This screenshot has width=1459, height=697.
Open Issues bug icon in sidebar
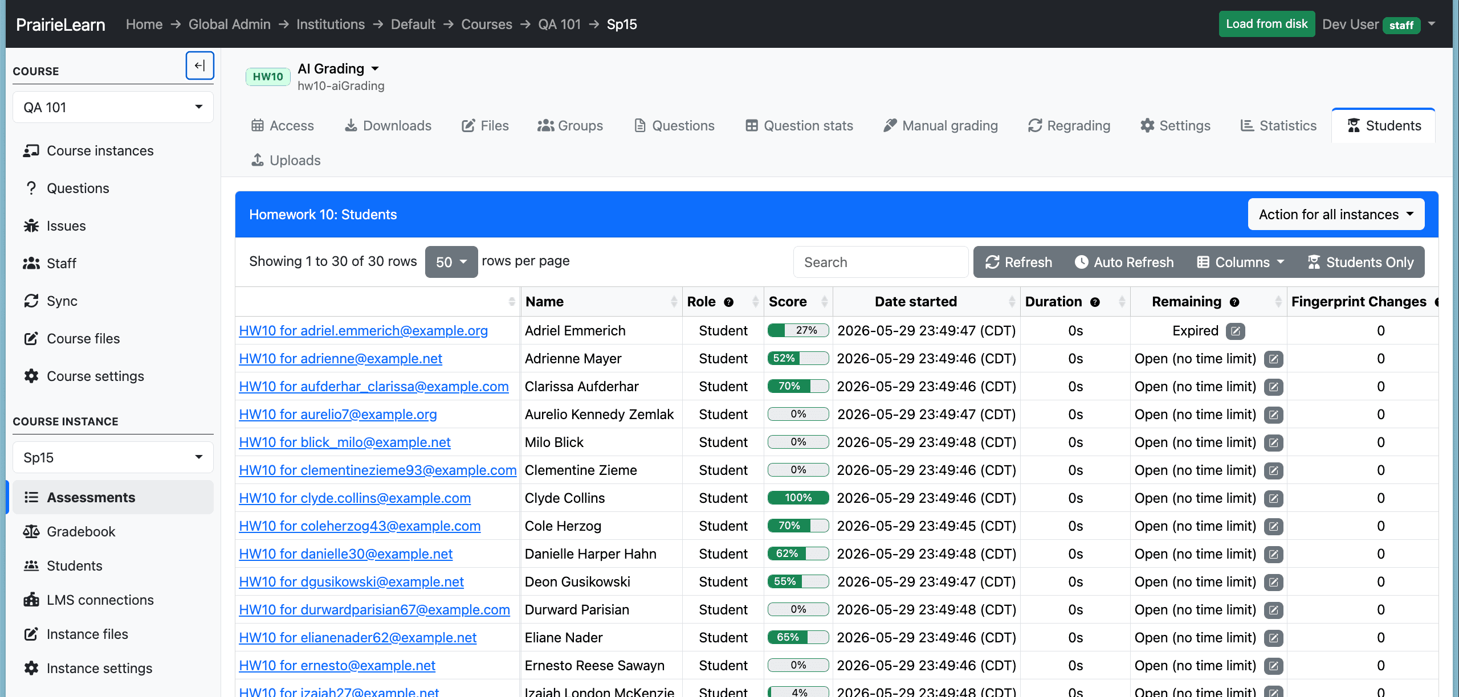point(31,226)
